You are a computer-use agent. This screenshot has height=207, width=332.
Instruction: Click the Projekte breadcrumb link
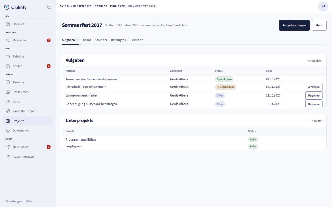click(117, 6)
